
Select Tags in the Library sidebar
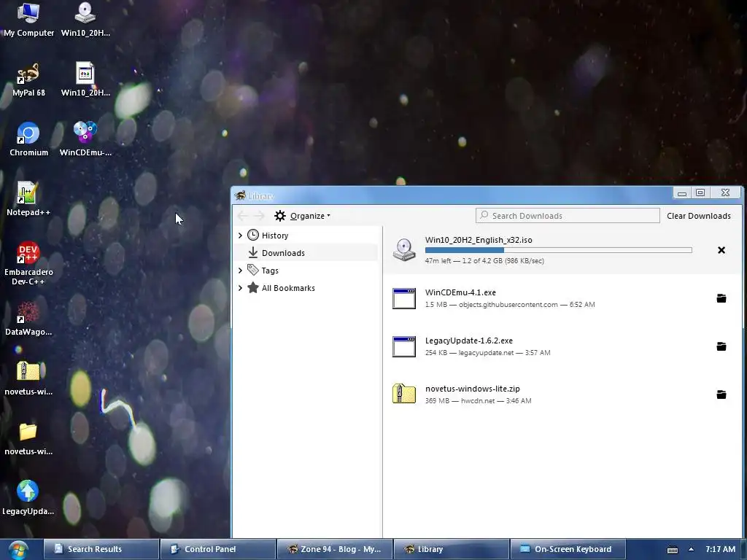(263, 271)
